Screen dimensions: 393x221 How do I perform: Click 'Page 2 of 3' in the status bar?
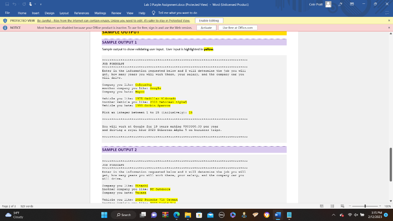click(9, 206)
